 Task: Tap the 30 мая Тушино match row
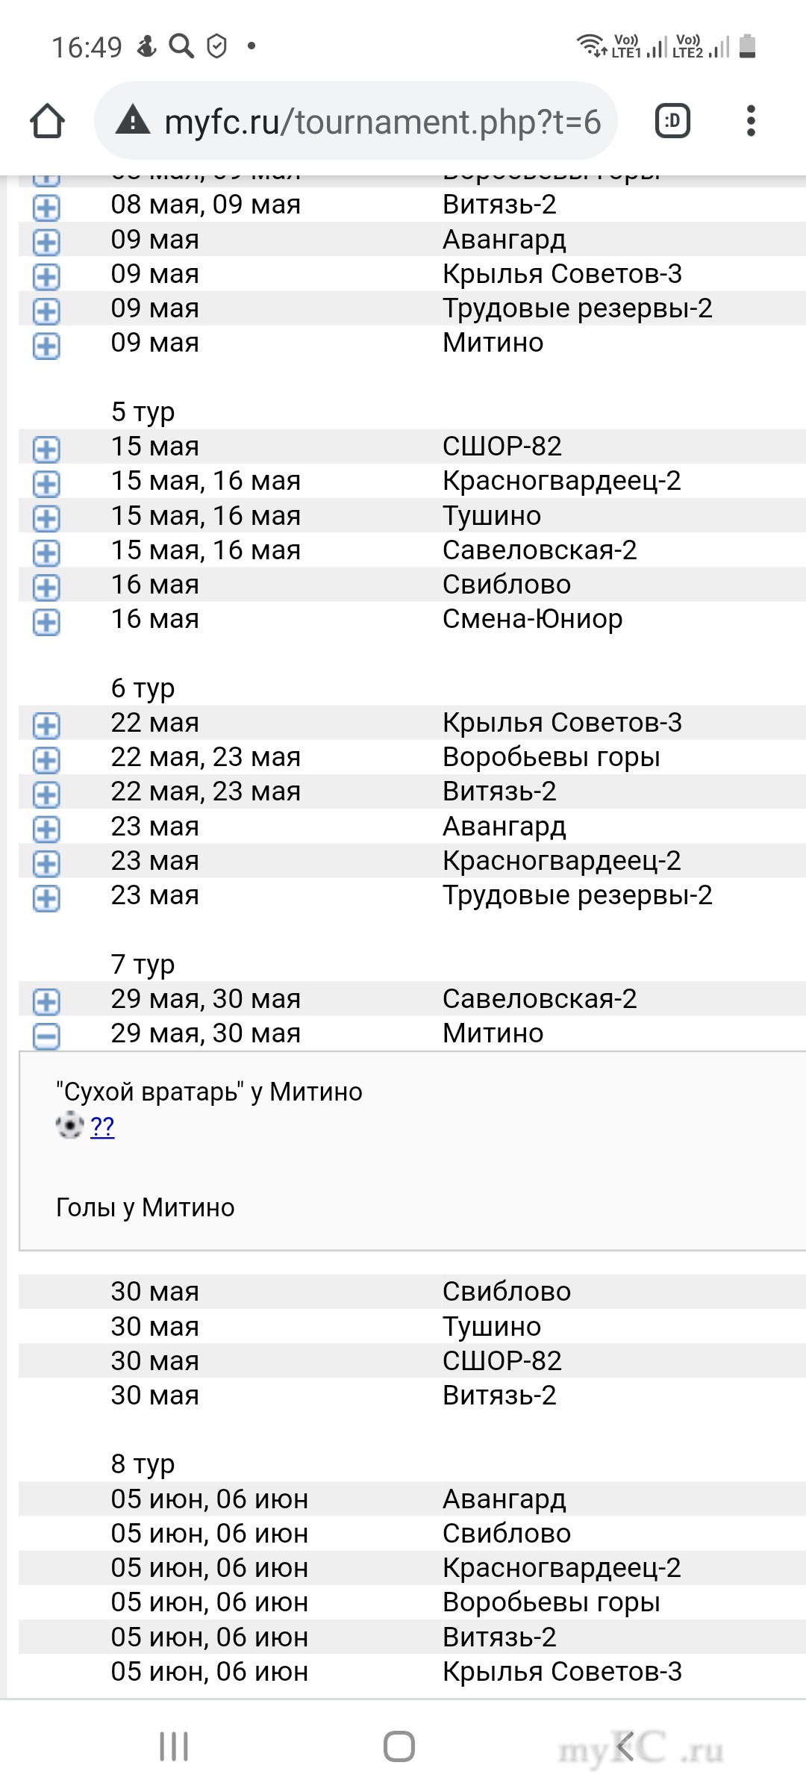click(403, 1327)
